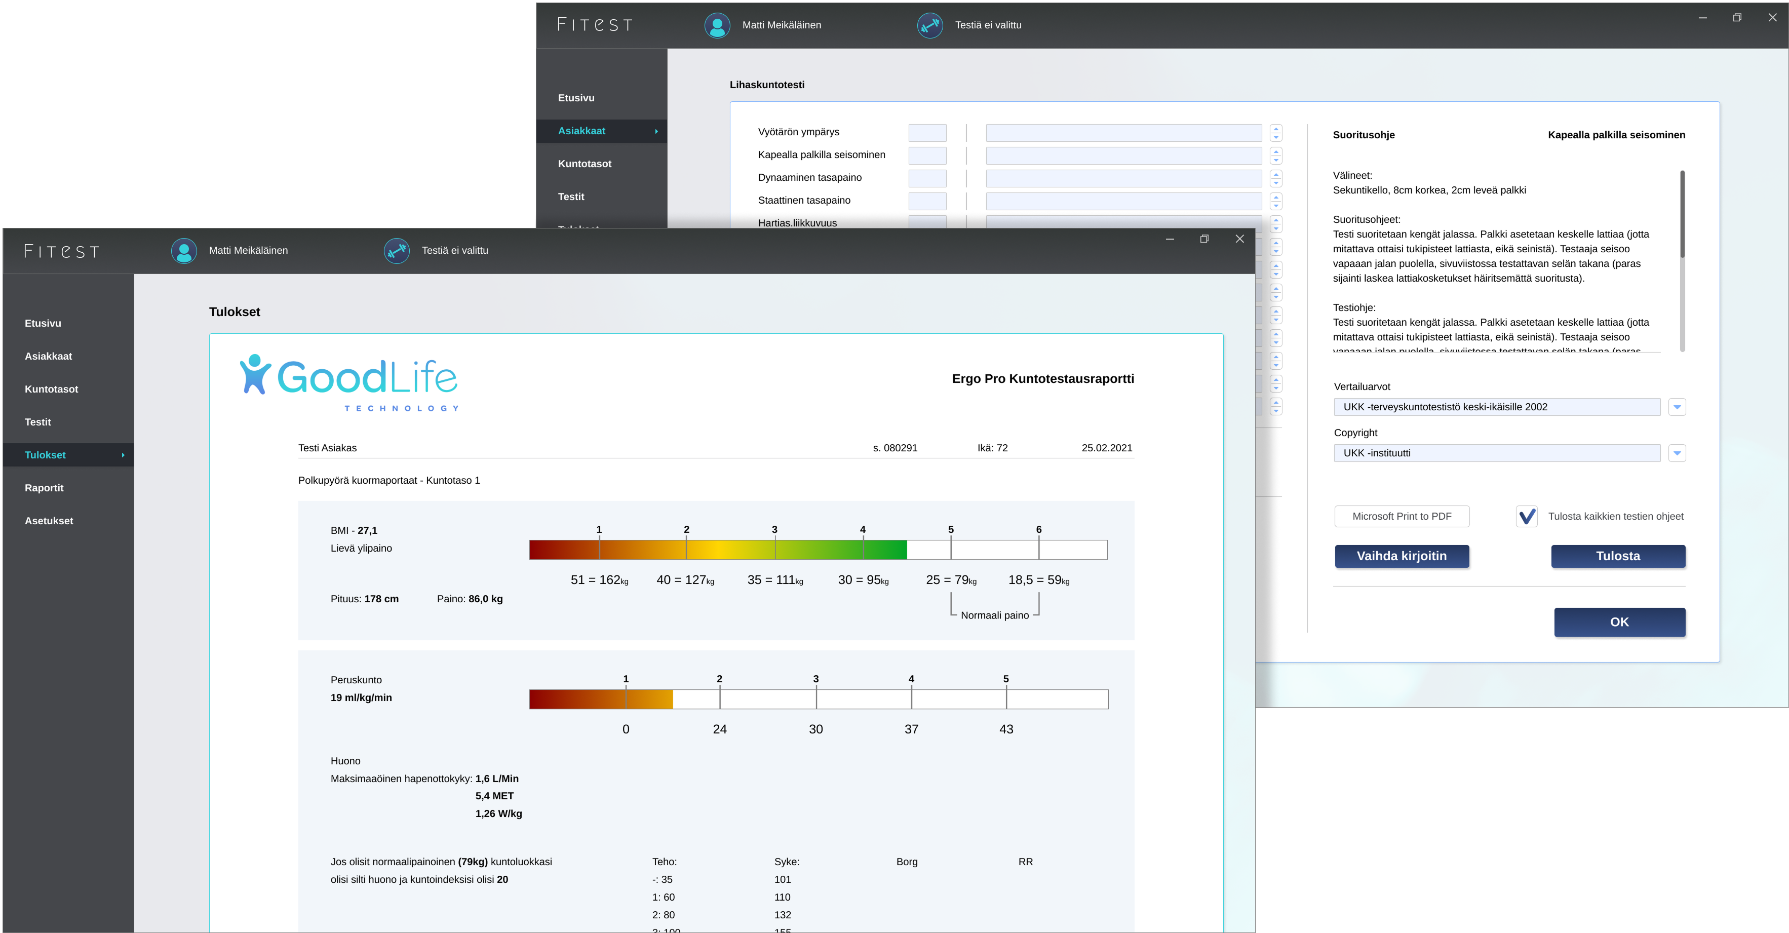
Task: Click the Staattinen tasapaino small value field
Action: pos(927,202)
